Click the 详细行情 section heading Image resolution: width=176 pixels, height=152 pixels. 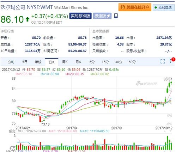(x=7, y=31)
